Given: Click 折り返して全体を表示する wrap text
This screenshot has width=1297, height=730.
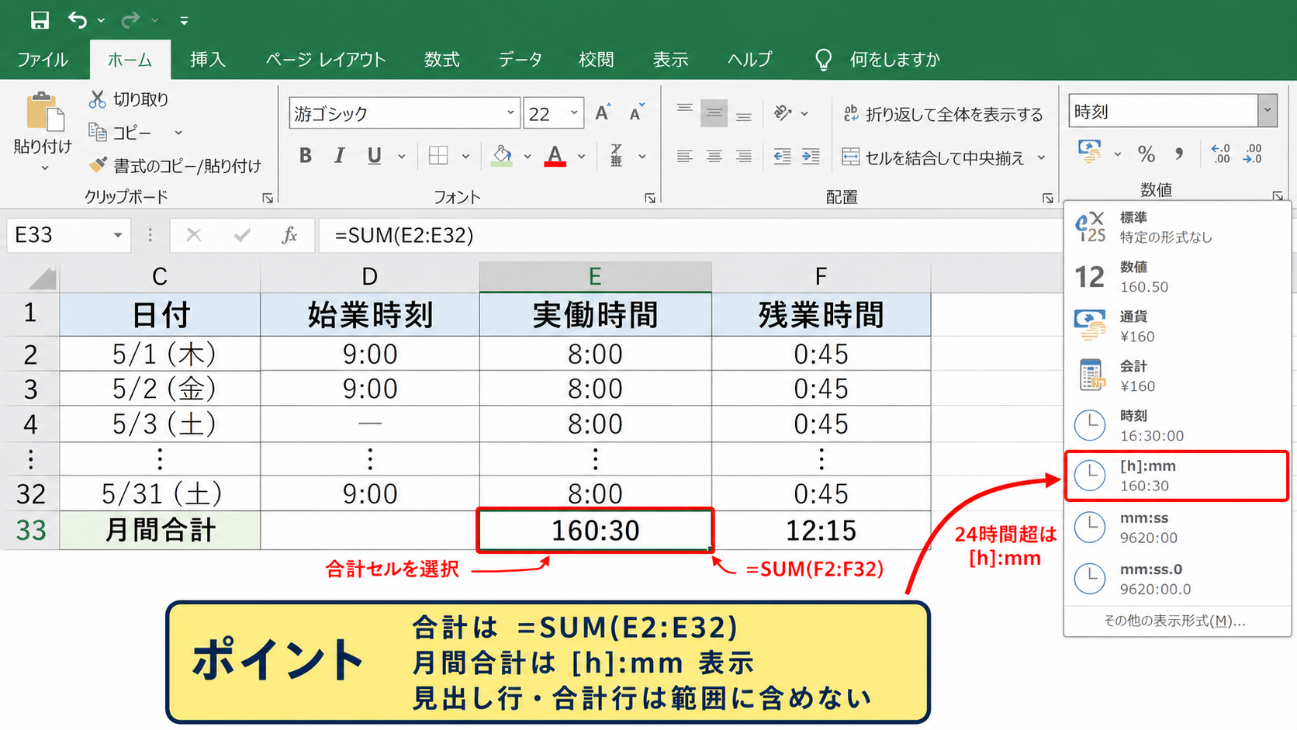Looking at the screenshot, I should (x=943, y=114).
